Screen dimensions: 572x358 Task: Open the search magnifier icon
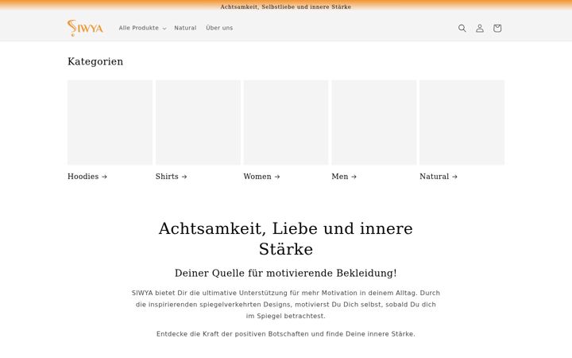point(462,28)
